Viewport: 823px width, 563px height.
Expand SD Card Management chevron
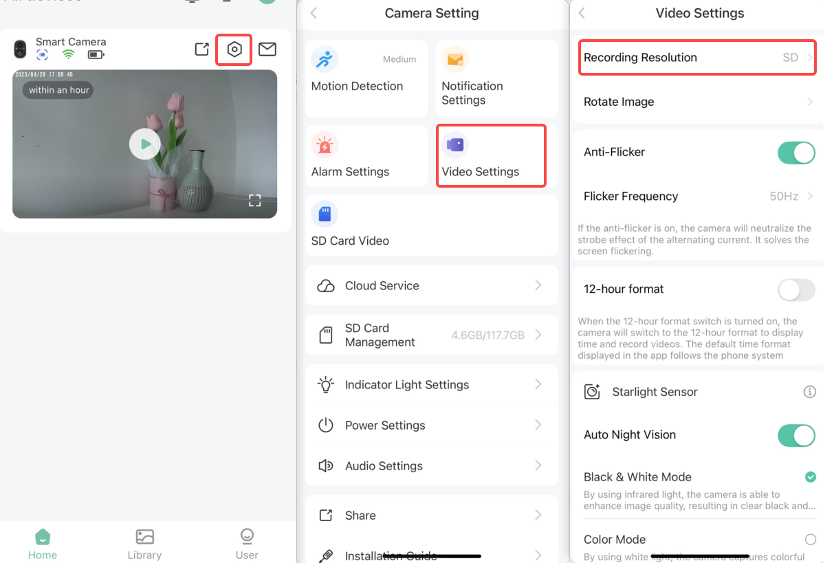(x=538, y=335)
